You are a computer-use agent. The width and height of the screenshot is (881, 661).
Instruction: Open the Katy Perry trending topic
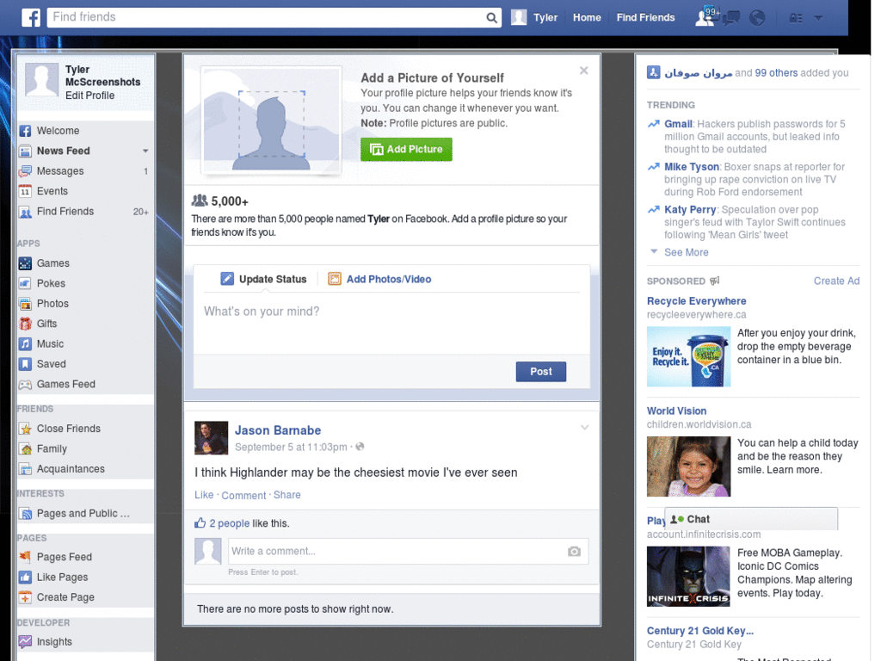[690, 209]
